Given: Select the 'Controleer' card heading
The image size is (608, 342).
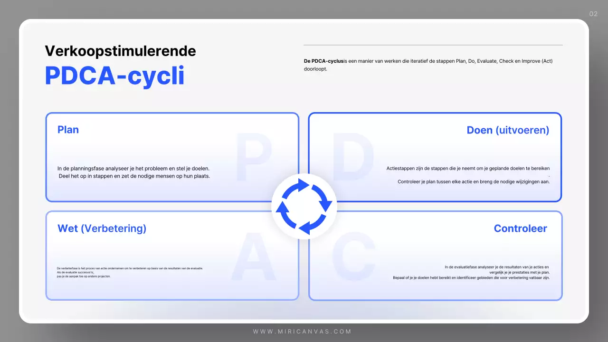Looking at the screenshot, I should pos(520,228).
